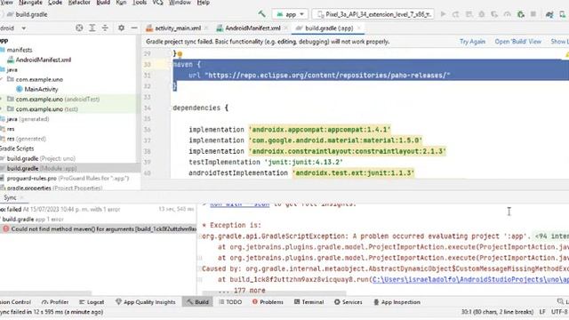Open the Refactor menu
Image resolution: width=569 pixels, height=320 pixels.
(x=79, y=3)
